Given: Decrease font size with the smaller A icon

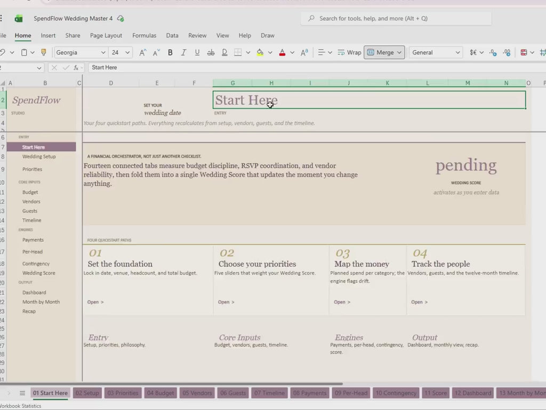Looking at the screenshot, I should pyautogui.click(x=156, y=52).
